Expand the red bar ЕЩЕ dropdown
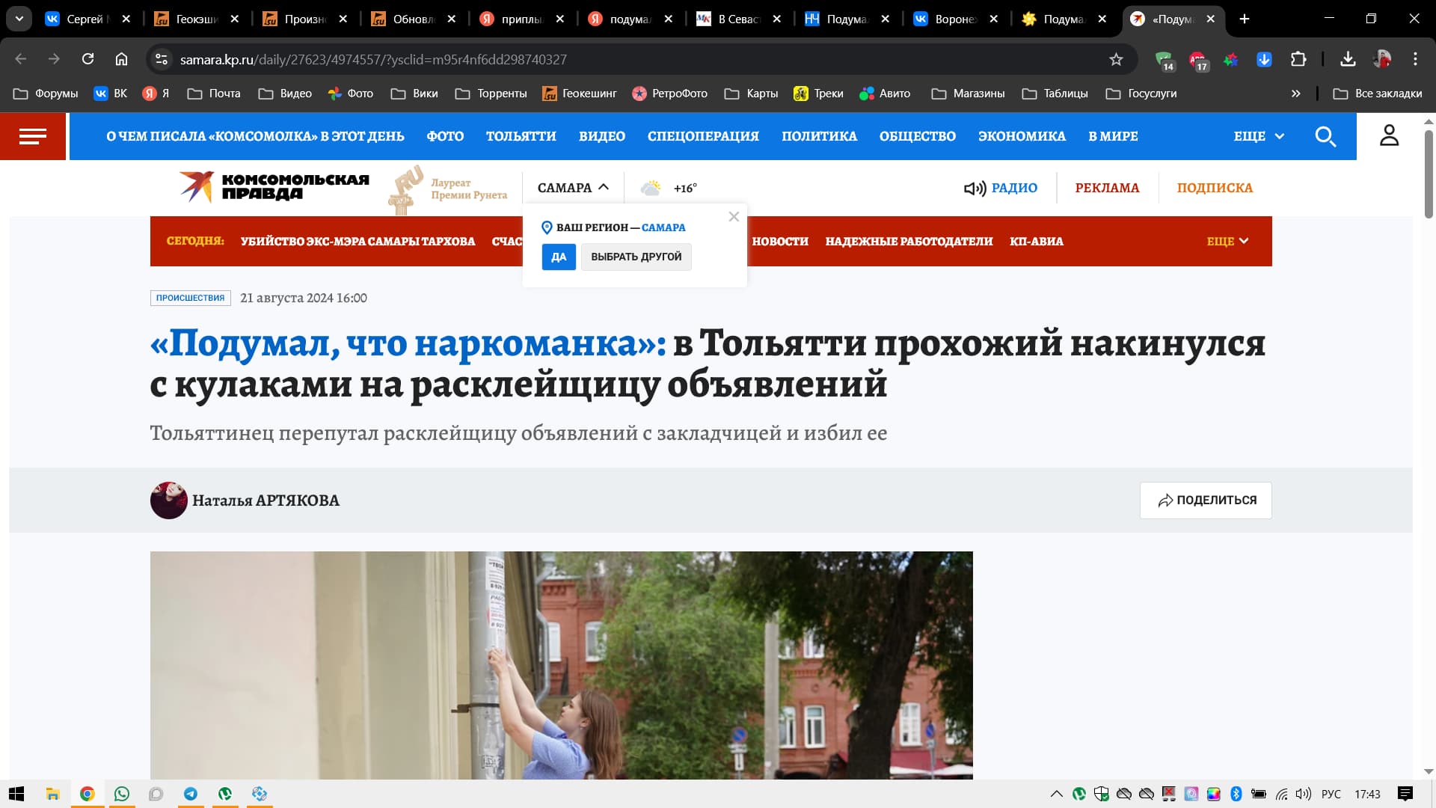 click(1227, 241)
